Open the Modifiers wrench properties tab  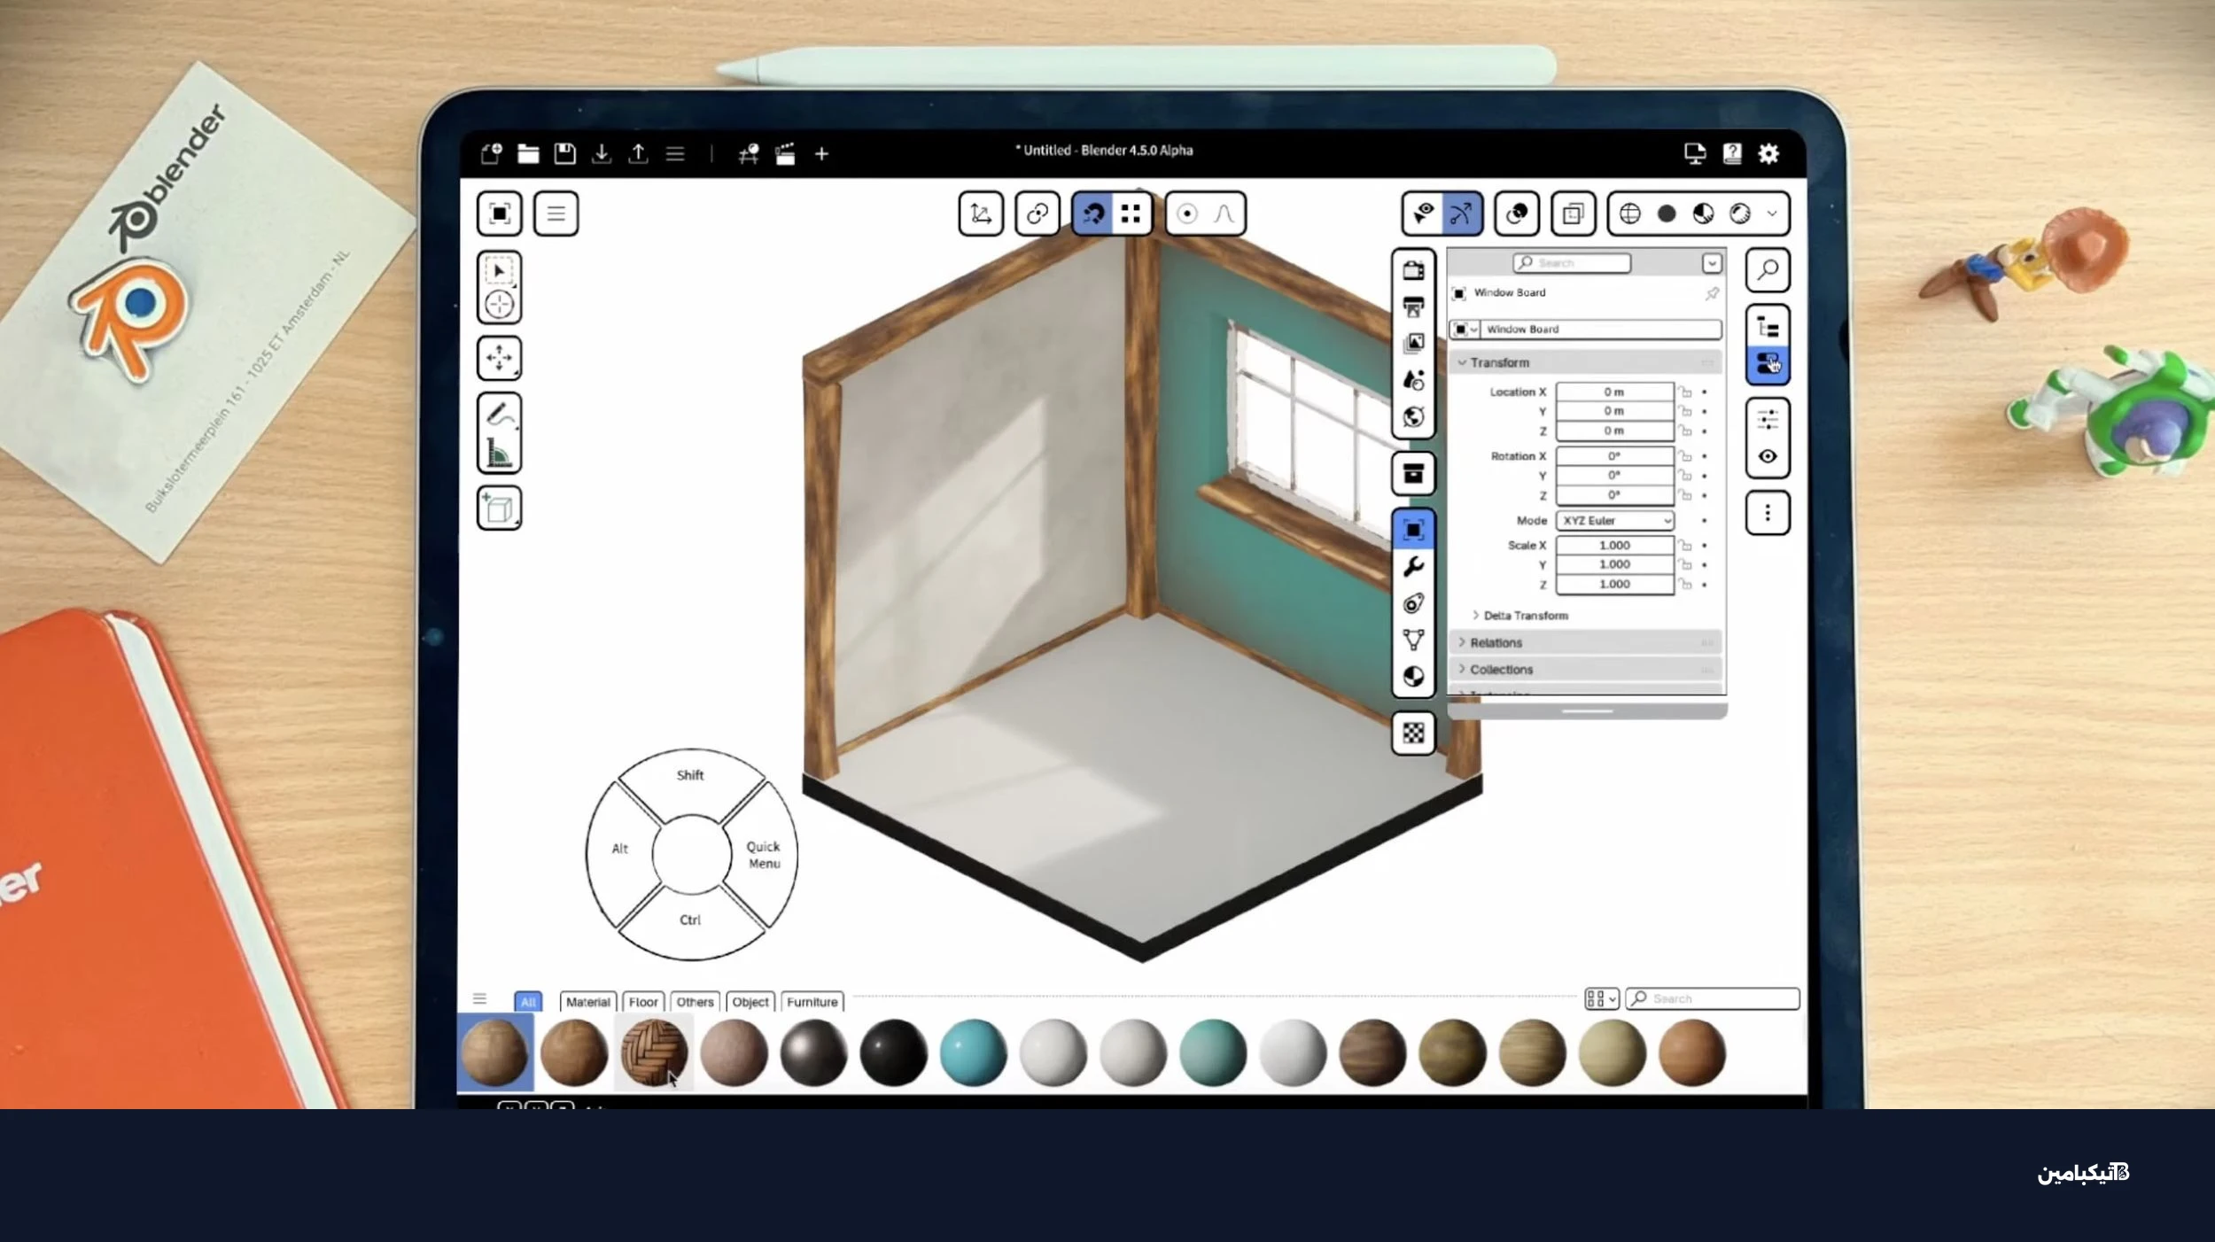click(x=1413, y=566)
